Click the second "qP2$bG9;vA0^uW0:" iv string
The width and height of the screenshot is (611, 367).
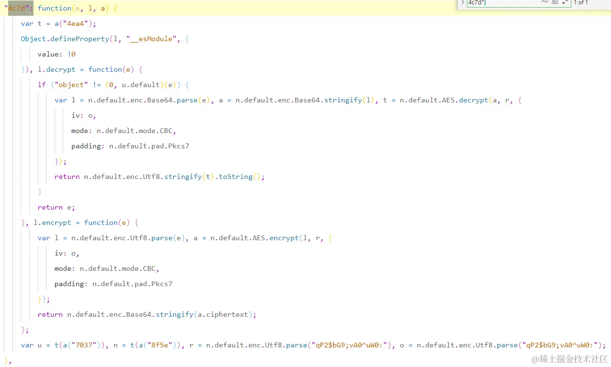click(560, 345)
